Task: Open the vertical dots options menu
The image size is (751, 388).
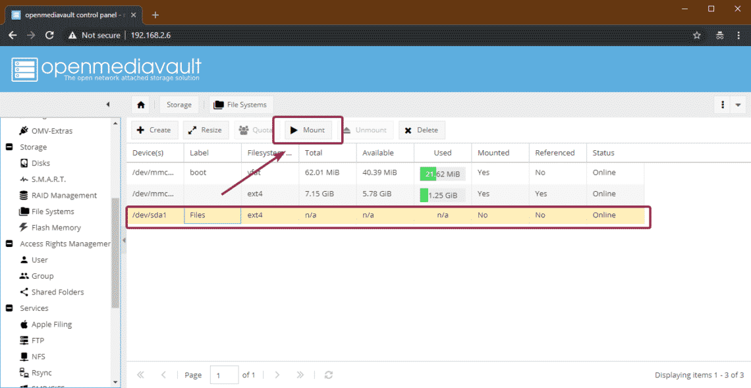Action: tap(723, 105)
